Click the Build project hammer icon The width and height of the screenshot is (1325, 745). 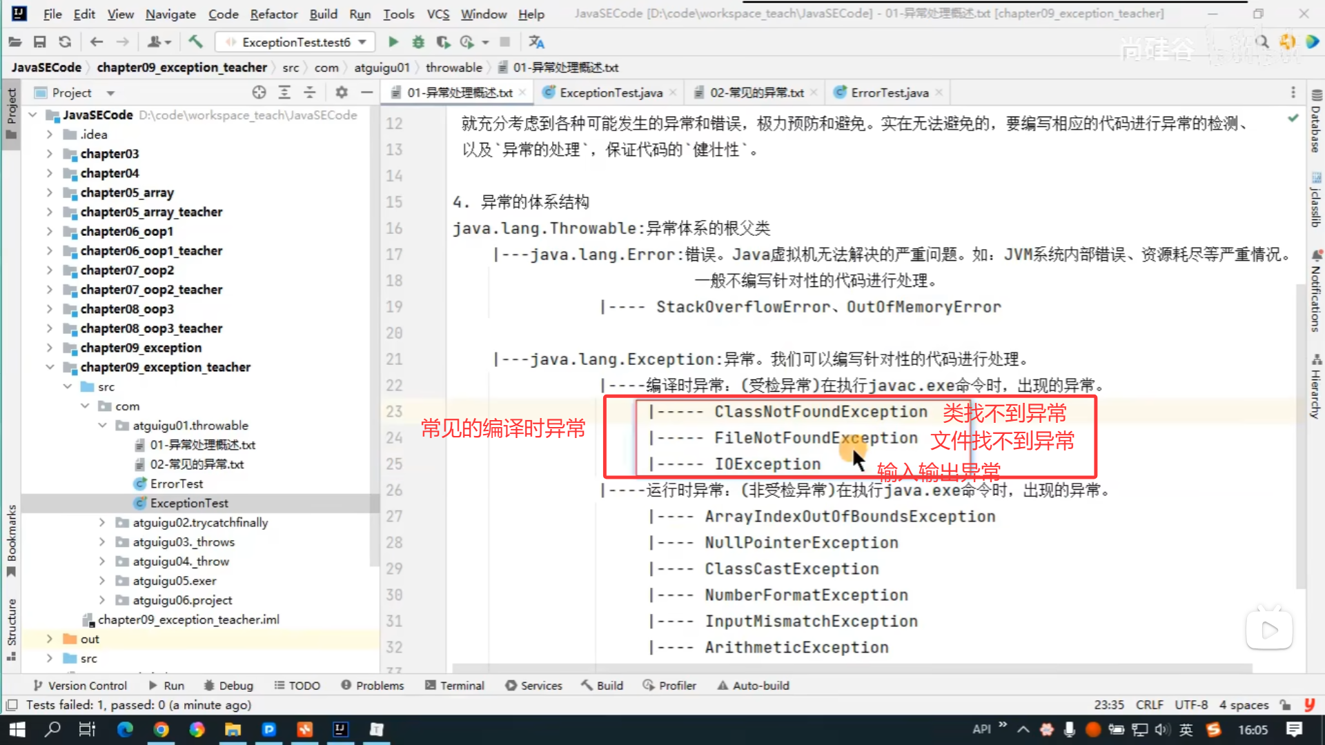(196, 42)
